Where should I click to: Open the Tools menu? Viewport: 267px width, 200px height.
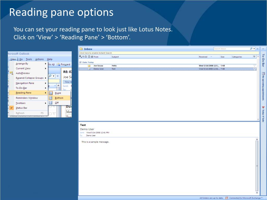[x=29, y=59]
